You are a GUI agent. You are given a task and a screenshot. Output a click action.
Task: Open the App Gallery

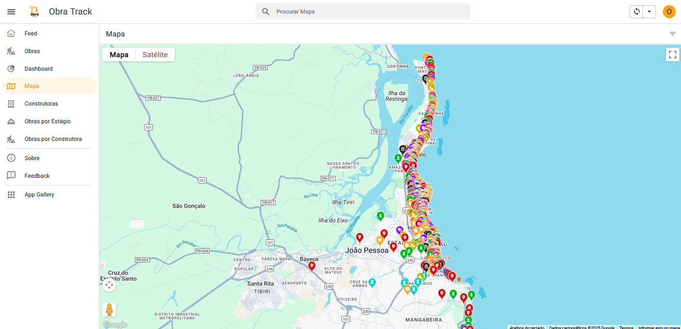click(39, 194)
